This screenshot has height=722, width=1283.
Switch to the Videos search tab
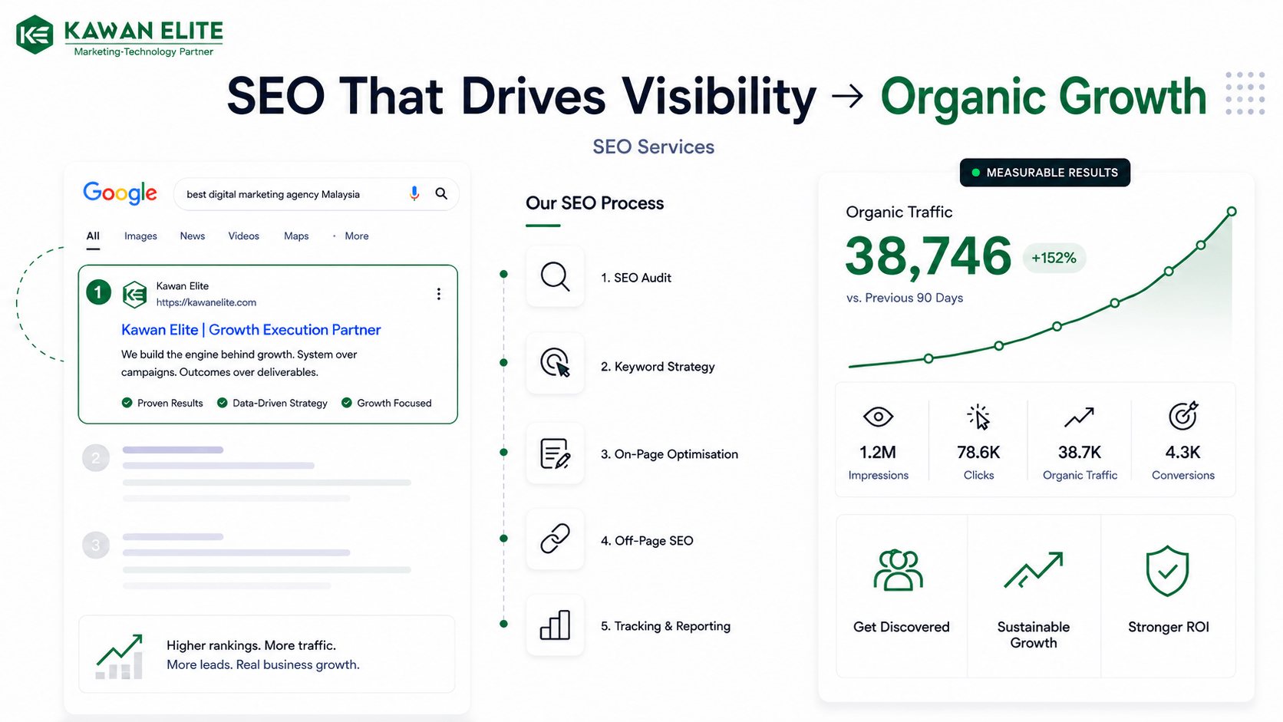coord(244,236)
